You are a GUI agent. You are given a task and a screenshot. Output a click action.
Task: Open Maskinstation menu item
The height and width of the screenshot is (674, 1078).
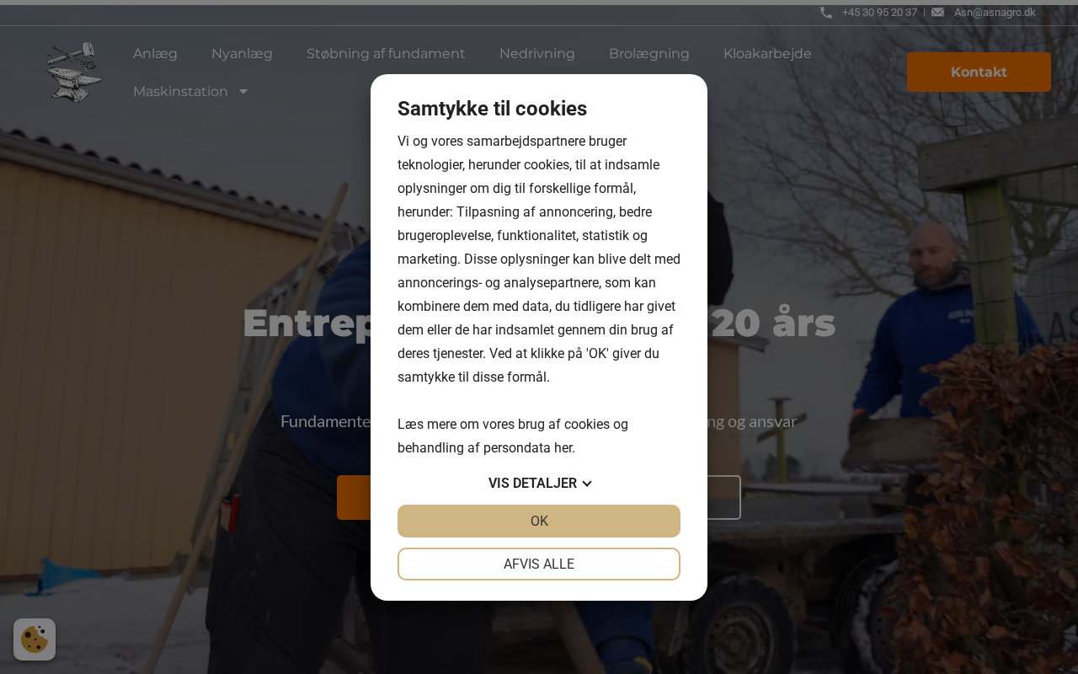(x=180, y=91)
